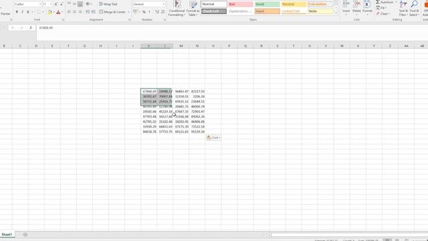Expand the Font Color dropdown arrow
This screenshot has width=428, height=241.
pos(62,12)
